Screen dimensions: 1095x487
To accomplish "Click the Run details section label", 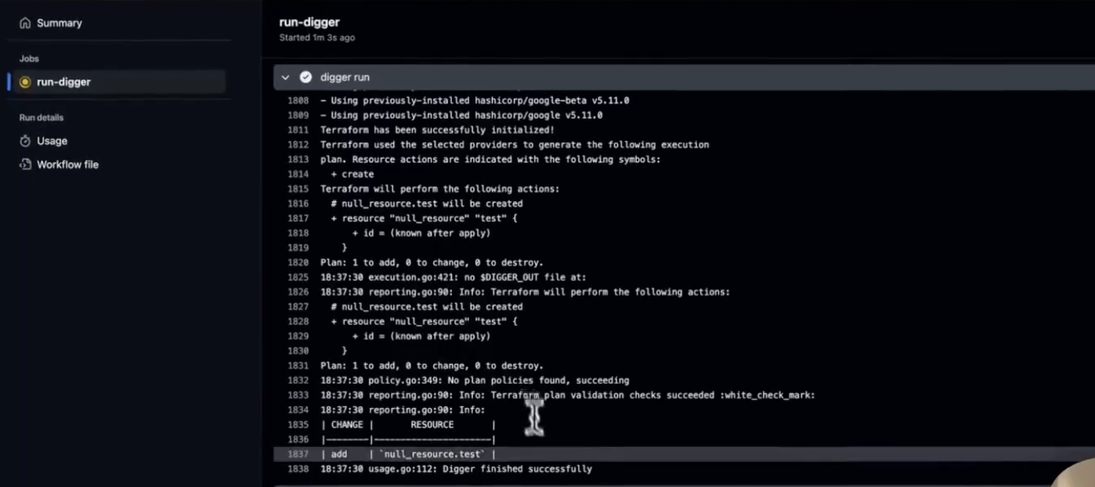I will [x=42, y=117].
